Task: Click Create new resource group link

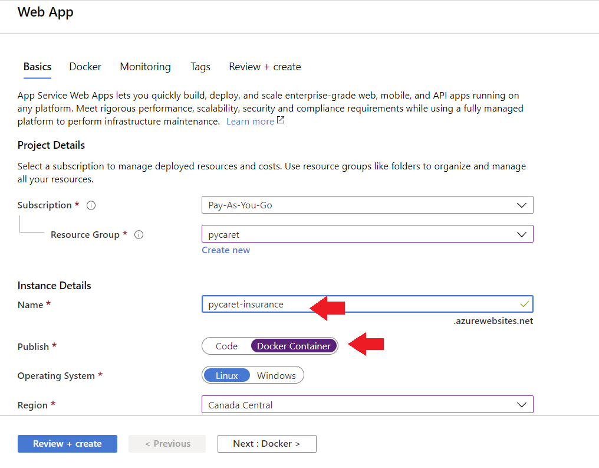Action: (x=226, y=250)
